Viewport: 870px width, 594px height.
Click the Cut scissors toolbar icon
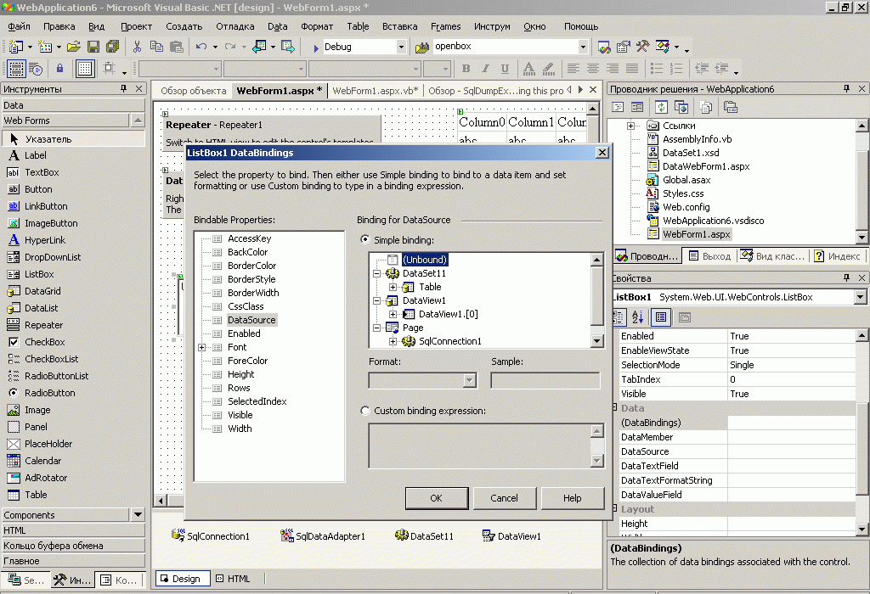tap(137, 48)
